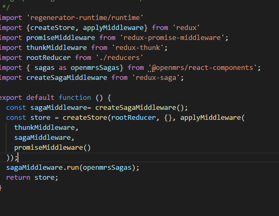
Task: Click the 'redux-promise-middleware' string
Action: [172, 38]
